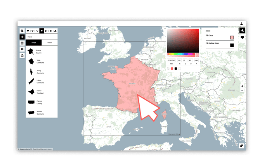Select the line drawing tool

click(37, 31)
